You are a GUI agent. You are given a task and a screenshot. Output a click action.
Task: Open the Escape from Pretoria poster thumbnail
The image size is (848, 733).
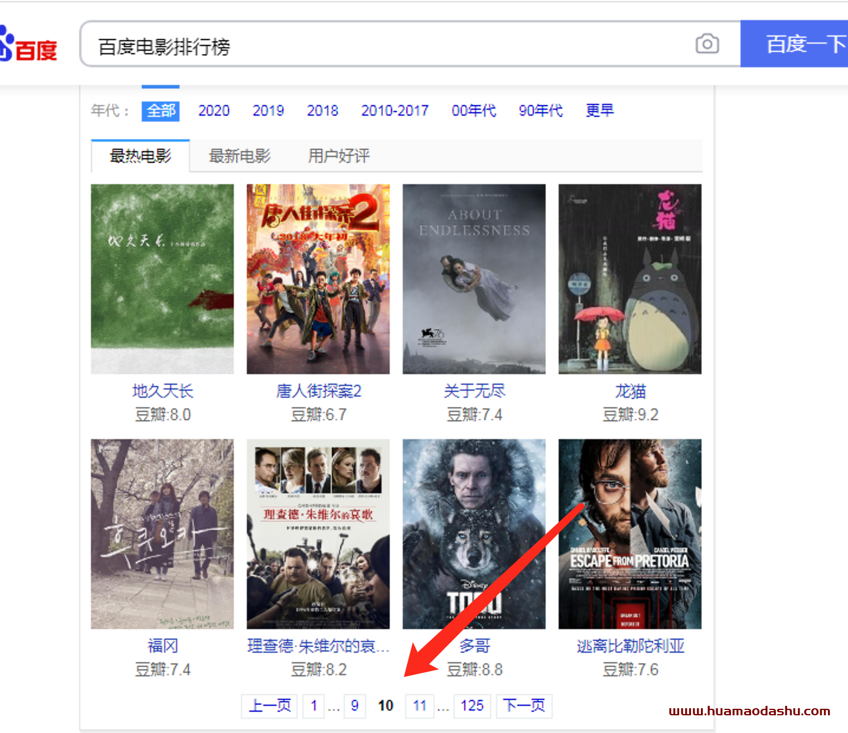(x=630, y=534)
